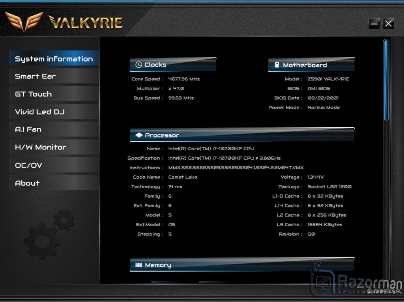
Task: Click the Socket LGA 1200 package value
Action: point(329,186)
